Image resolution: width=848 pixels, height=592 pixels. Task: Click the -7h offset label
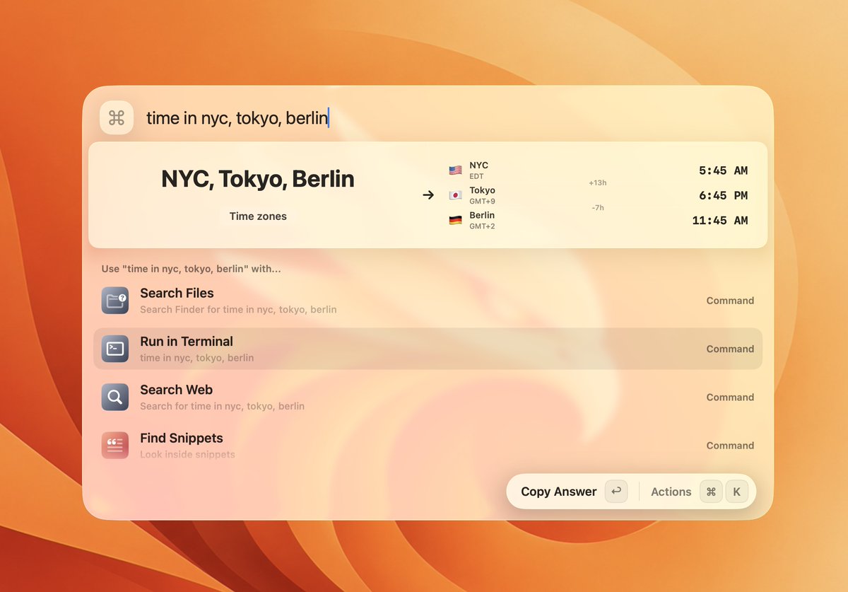tap(598, 208)
